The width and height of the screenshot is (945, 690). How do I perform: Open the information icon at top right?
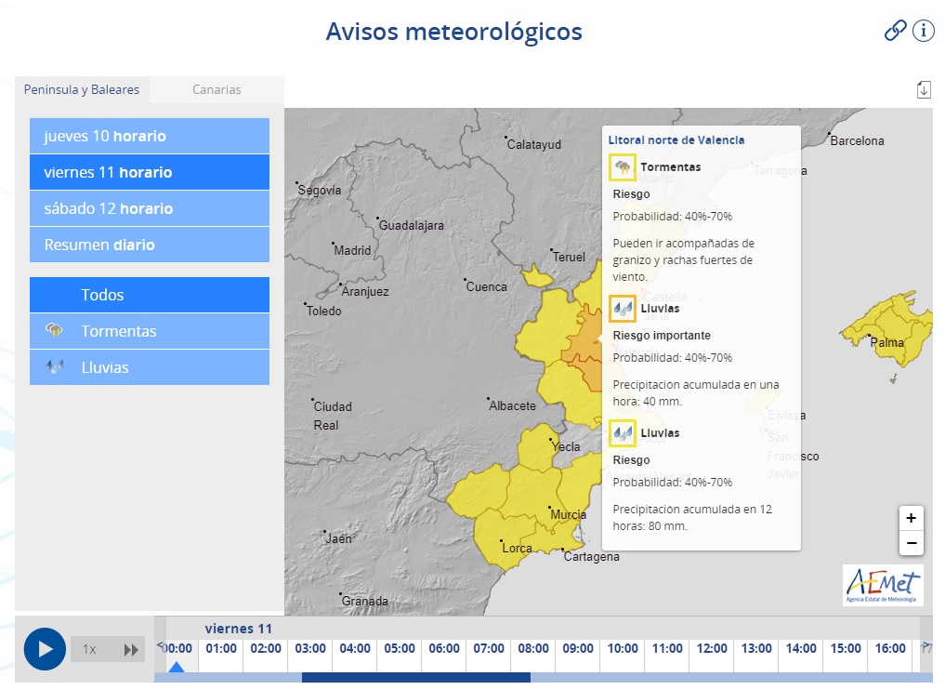point(924,31)
